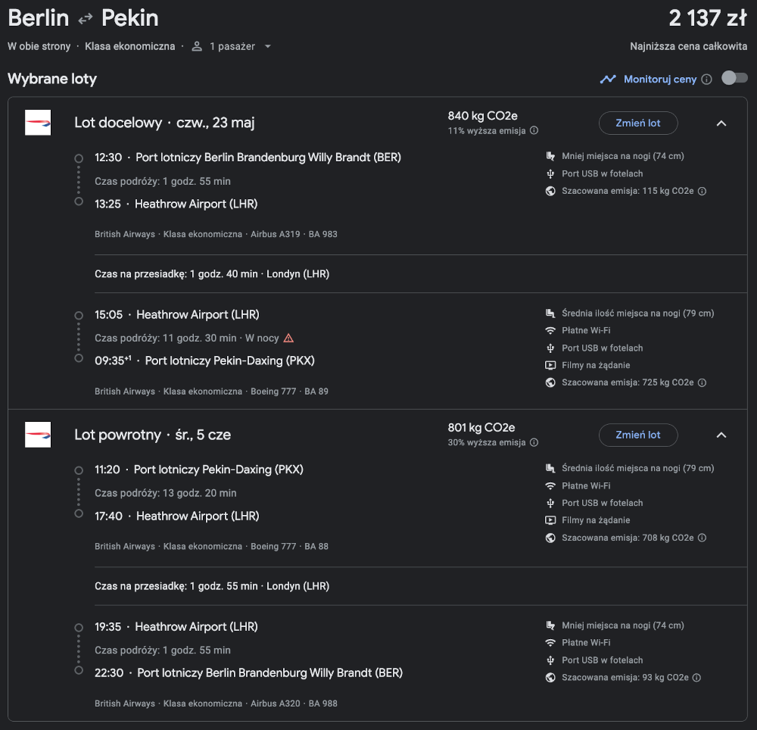Click Zmień lot for the outbound flight
The width and height of the screenshot is (757, 730).
click(x=638, y=123)
